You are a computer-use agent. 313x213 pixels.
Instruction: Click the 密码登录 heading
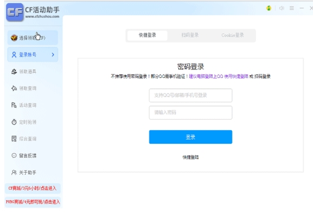tap(191, 66)
